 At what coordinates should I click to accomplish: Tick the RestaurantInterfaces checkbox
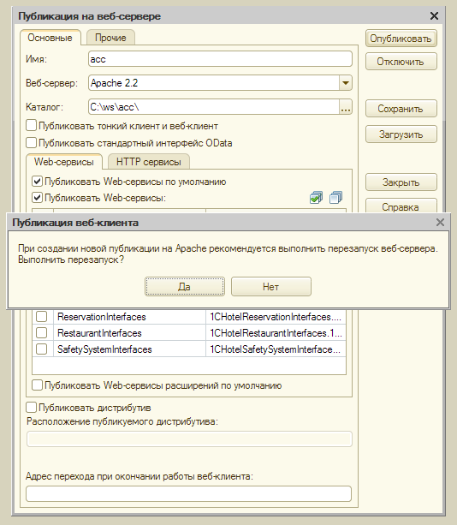point(41,333)
